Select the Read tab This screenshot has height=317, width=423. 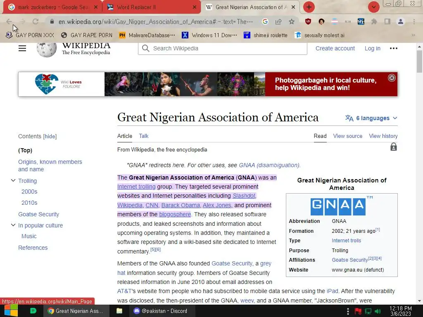click(320, 136)
